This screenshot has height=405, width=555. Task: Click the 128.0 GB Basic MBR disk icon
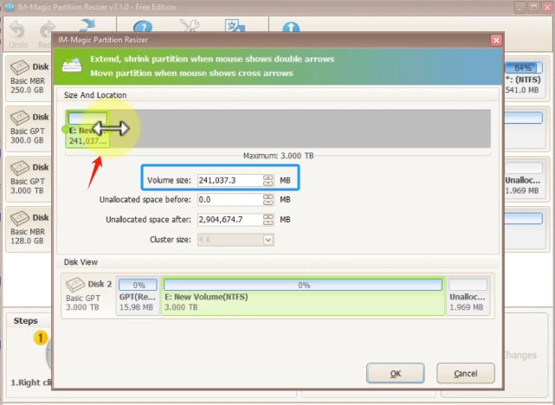tap(20, 218)
